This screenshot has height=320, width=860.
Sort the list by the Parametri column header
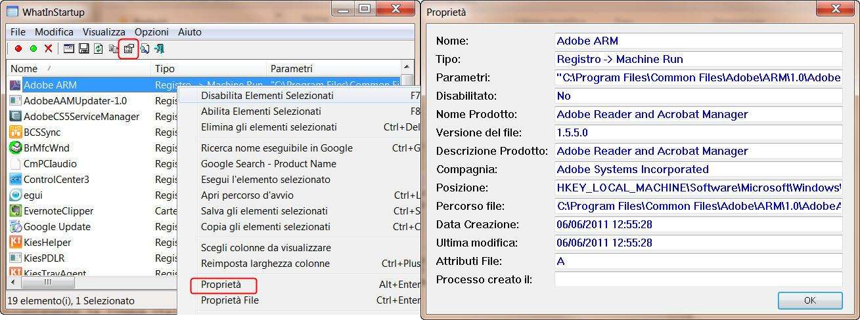[x=334, y=68]
